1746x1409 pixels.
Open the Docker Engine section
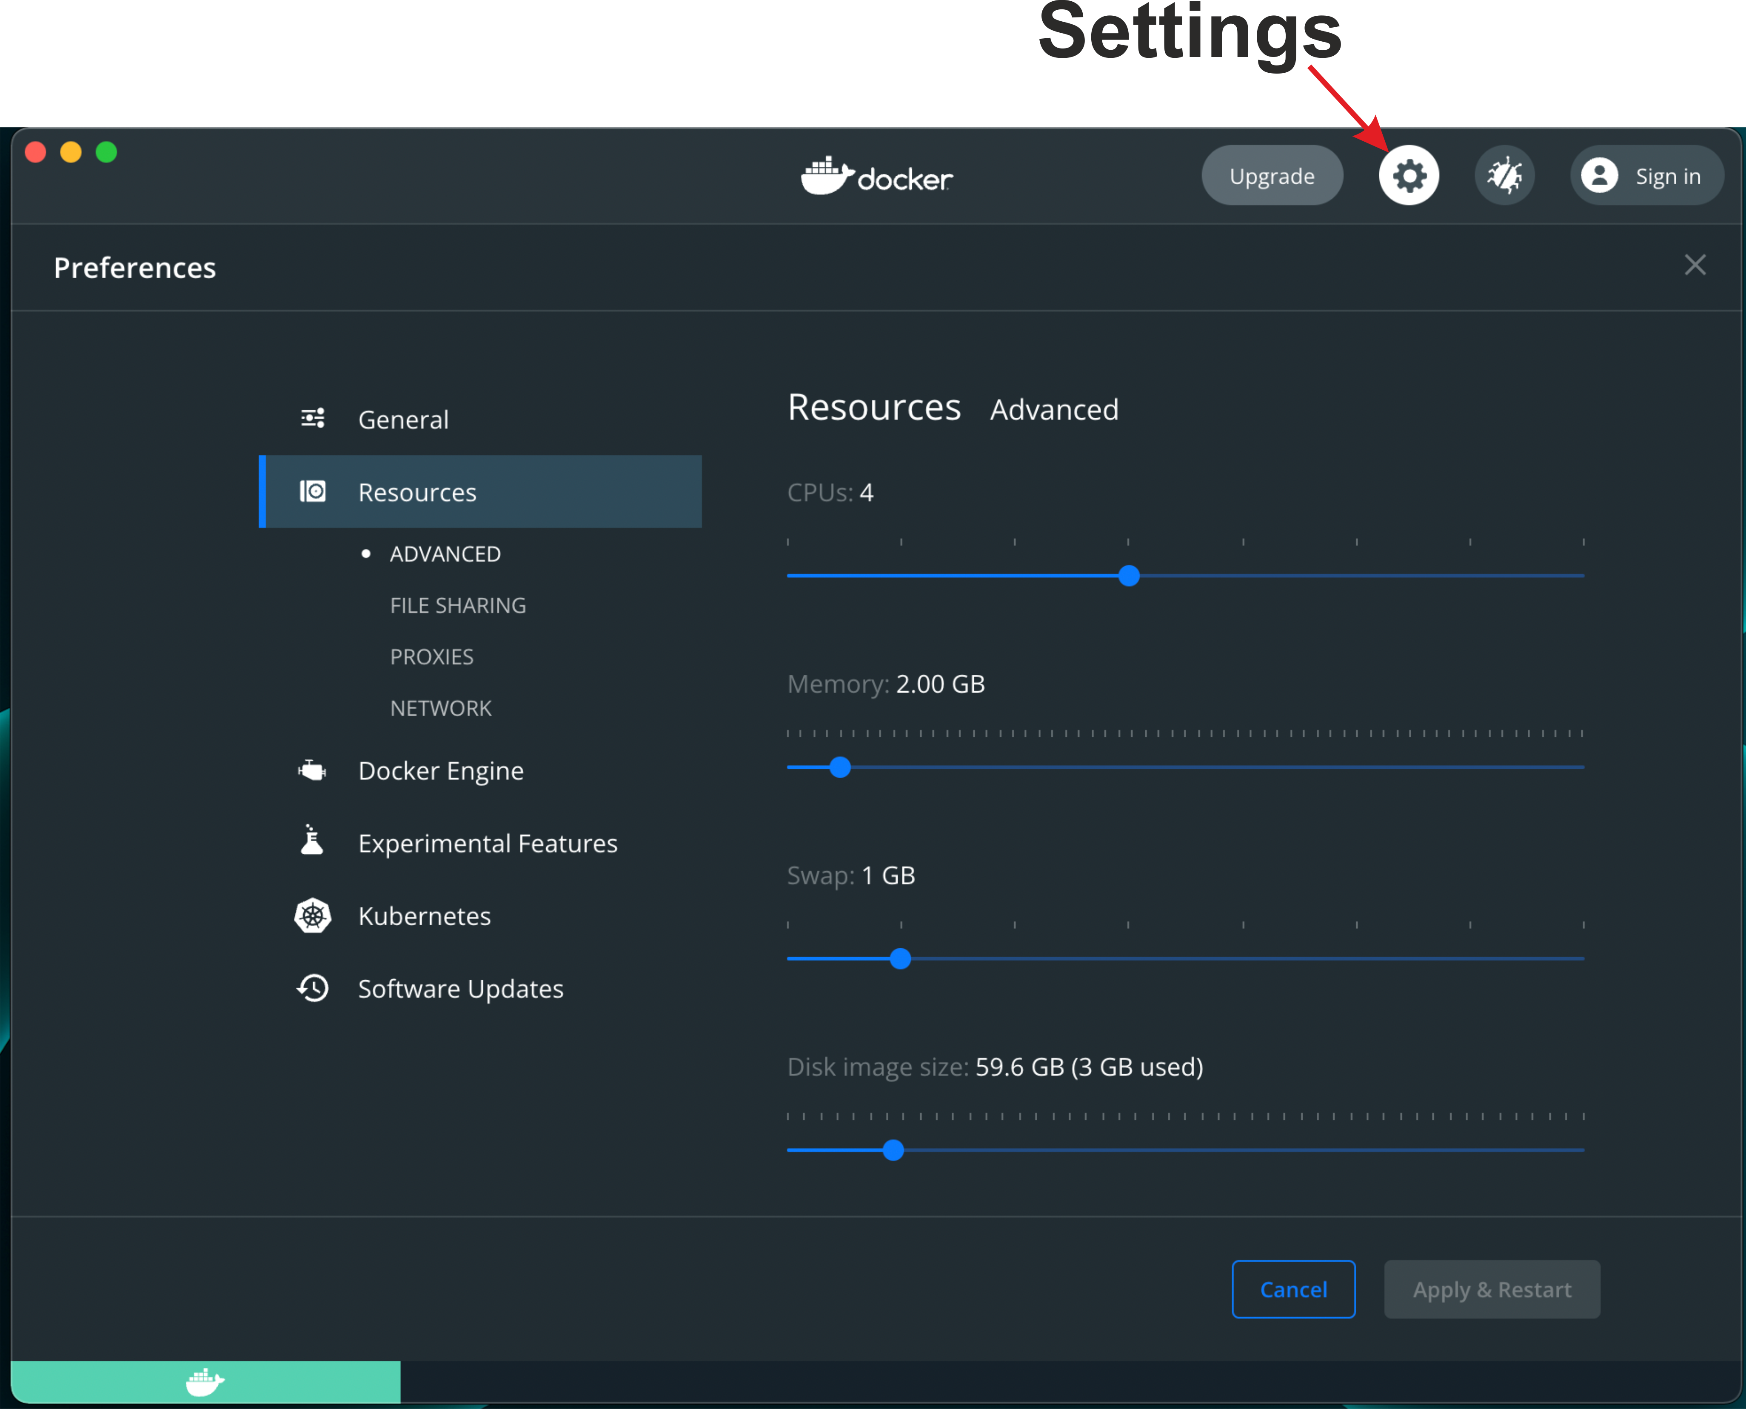[x=481, y=770]
